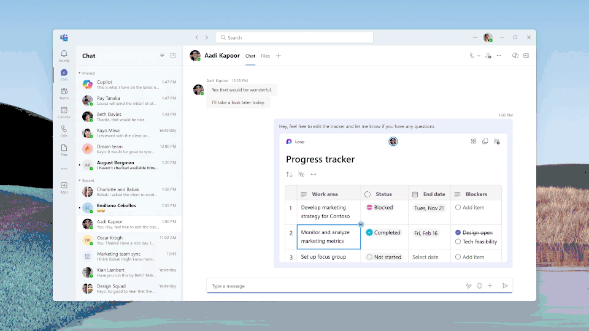Screen dimensions: 589x331
Task: Open more options in chat header
Action: click(499, 56)
